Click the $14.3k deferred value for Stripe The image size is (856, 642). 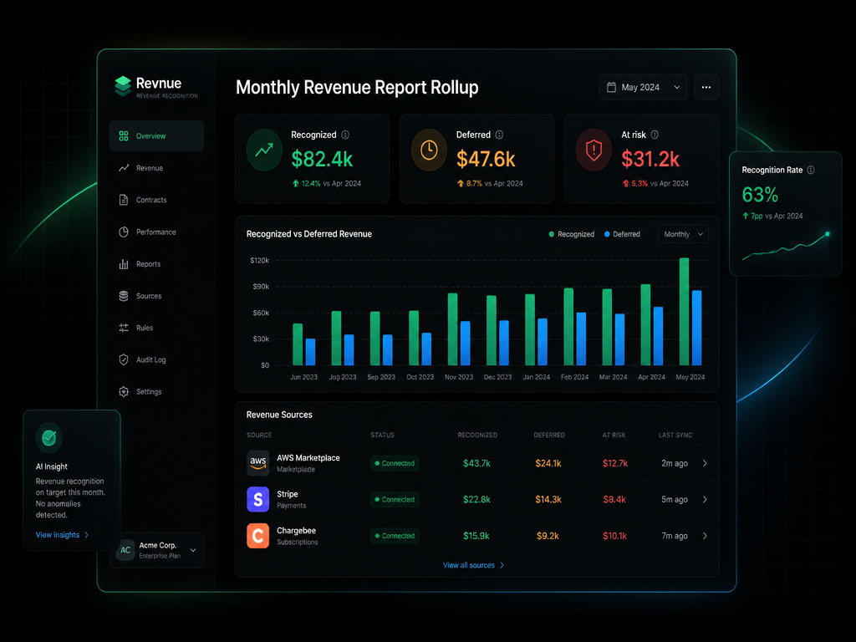coord(548,500)
